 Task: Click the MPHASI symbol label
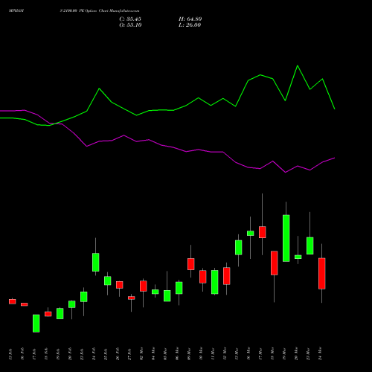pos(16,11)
